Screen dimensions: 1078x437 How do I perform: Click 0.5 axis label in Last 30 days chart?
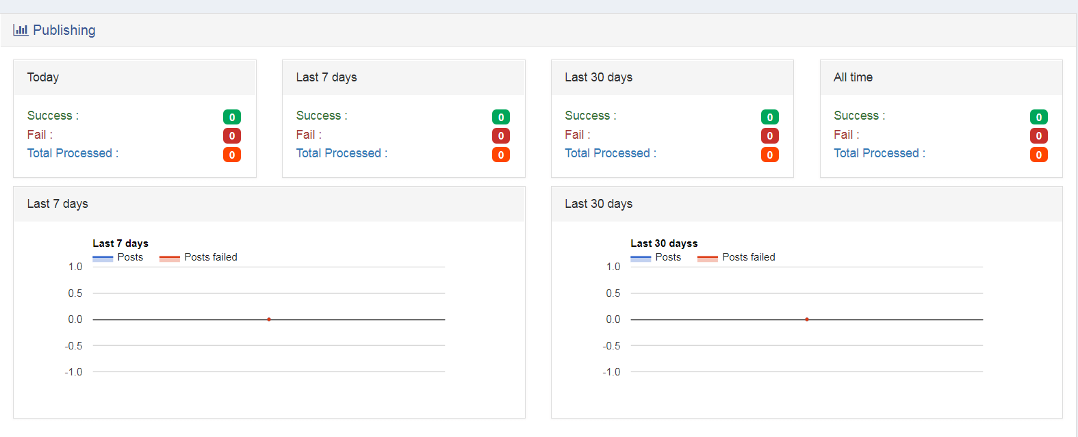(613, 293)
